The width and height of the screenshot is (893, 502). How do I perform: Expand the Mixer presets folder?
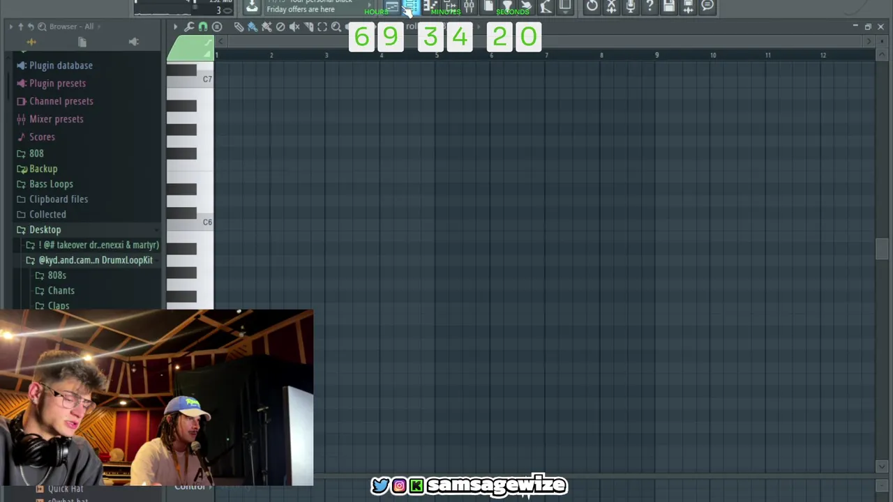(56, 119)
